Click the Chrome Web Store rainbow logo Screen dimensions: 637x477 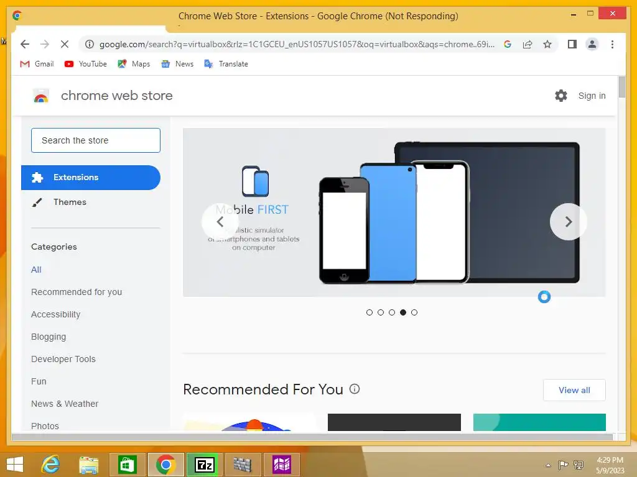[40, 96]
